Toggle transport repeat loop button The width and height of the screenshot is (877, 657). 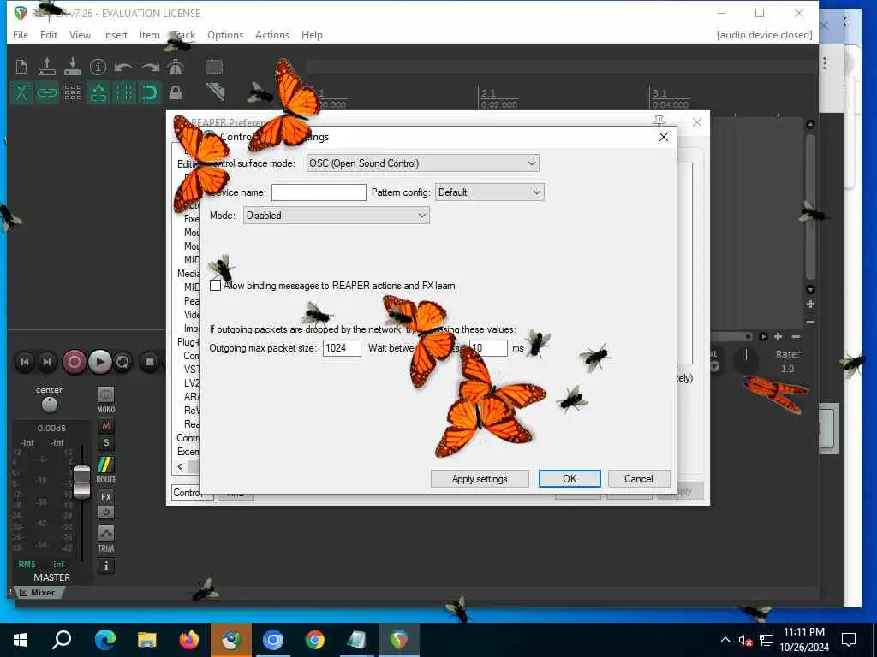(122, 362)
